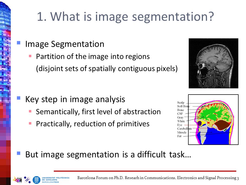The height and width of the screenshot is (185, 246).
Task: Click the "Muscle" legend label
Action: click(182, 132)
